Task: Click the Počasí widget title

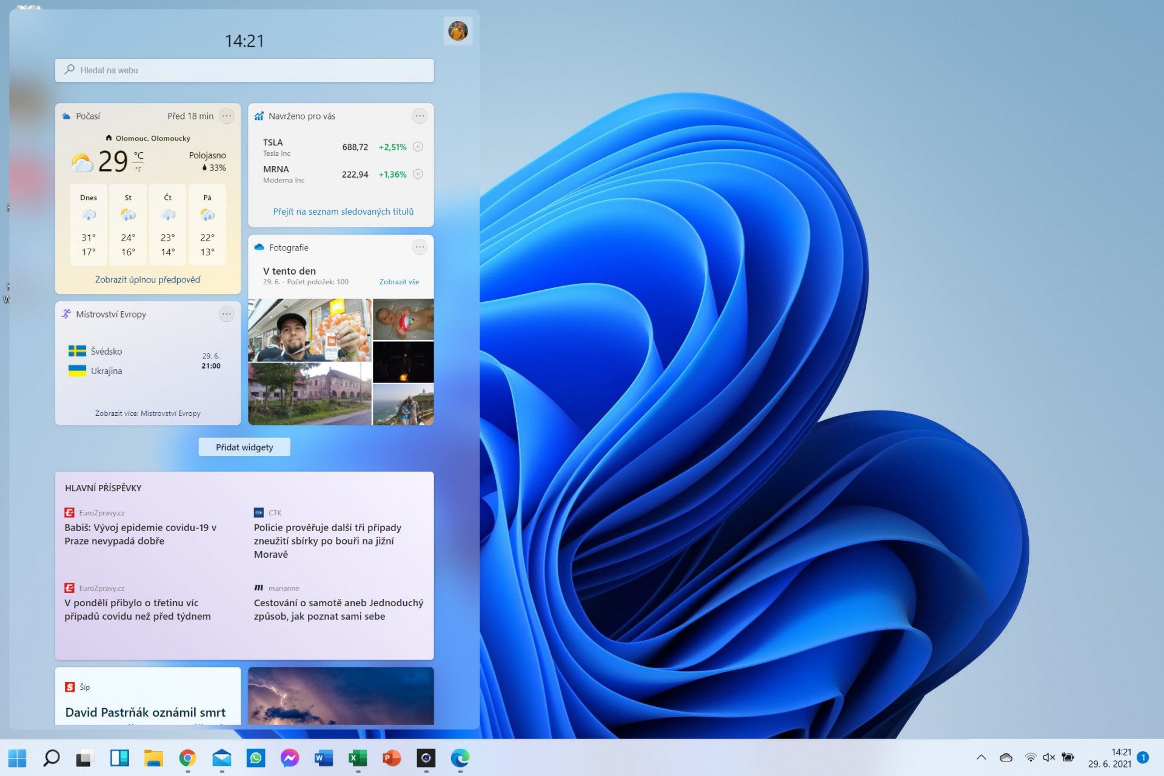Action: pyautogui.click(x=88, y=116)
